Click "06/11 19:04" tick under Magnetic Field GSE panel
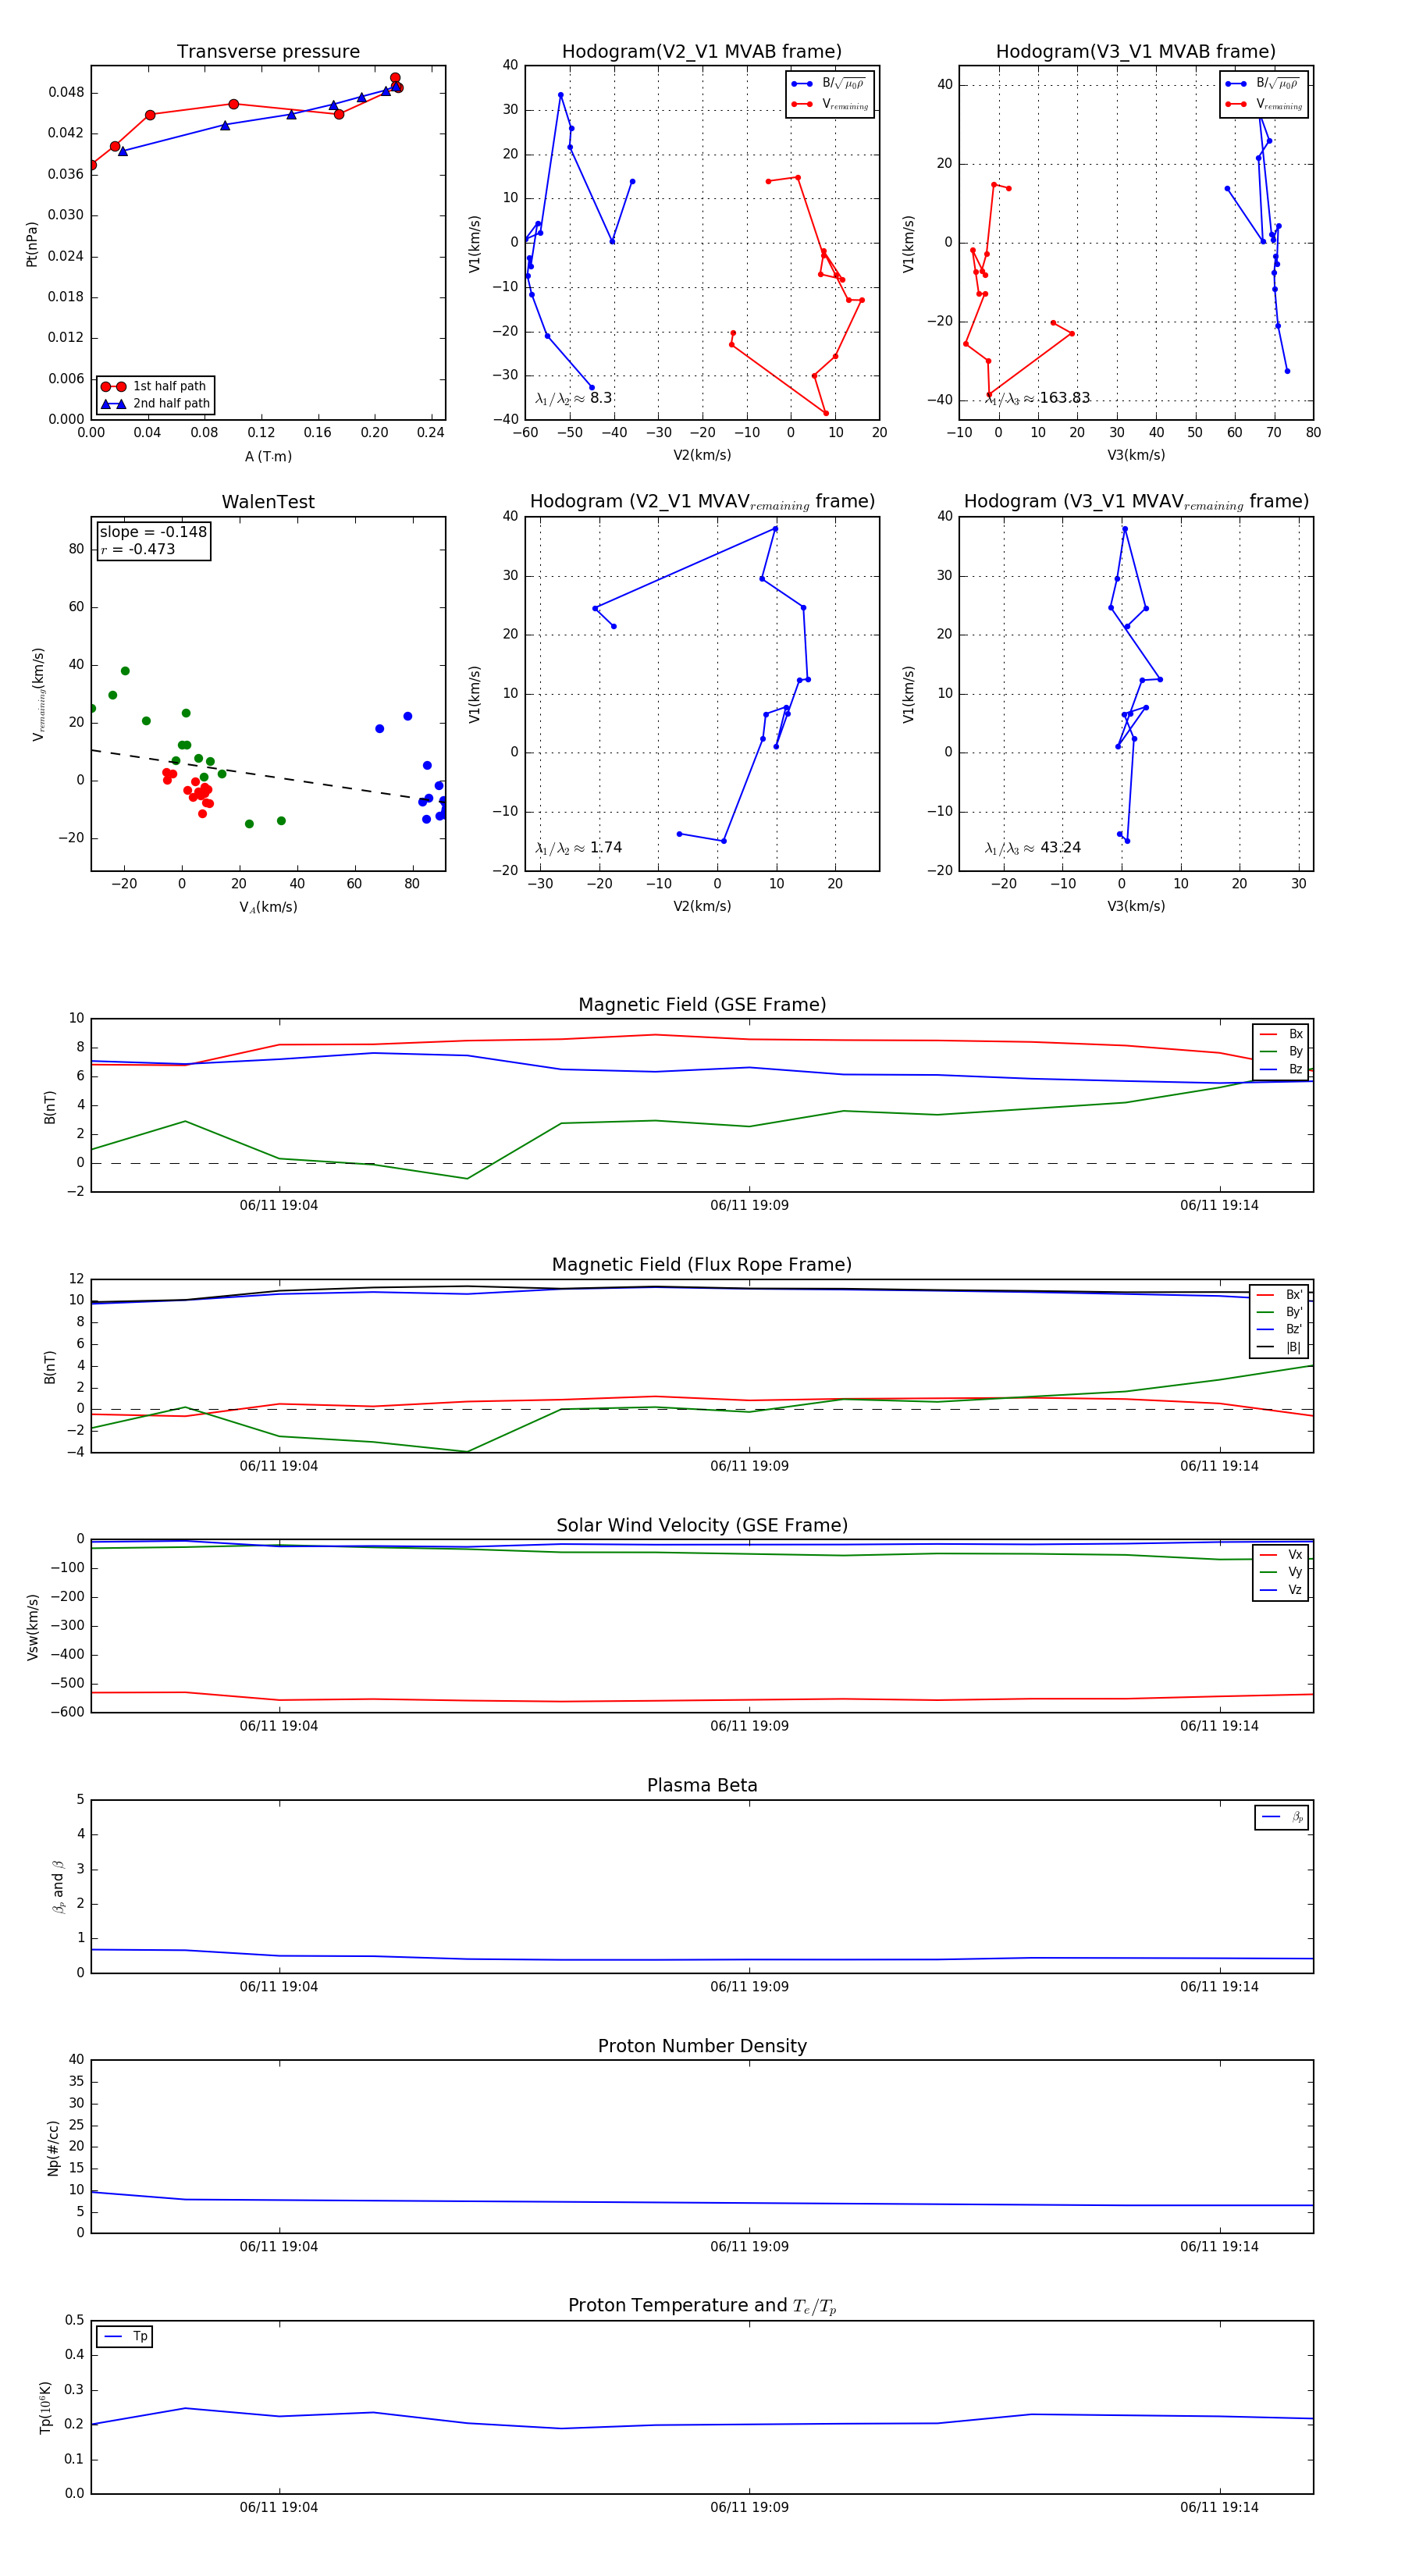This screenshot has width=1405, height=2576. pyautogui.click(x=279, y=1206)
